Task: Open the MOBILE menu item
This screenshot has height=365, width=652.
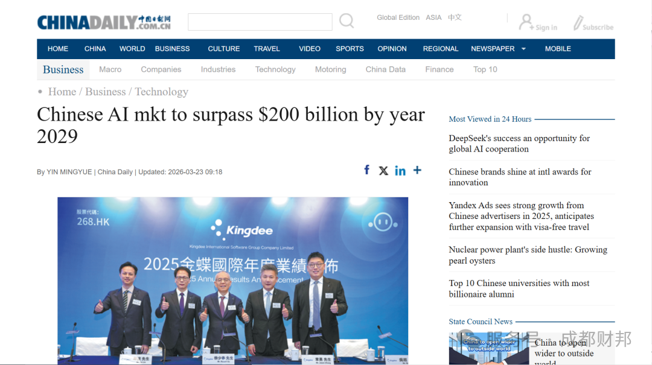Action: [x=558, y=49]
